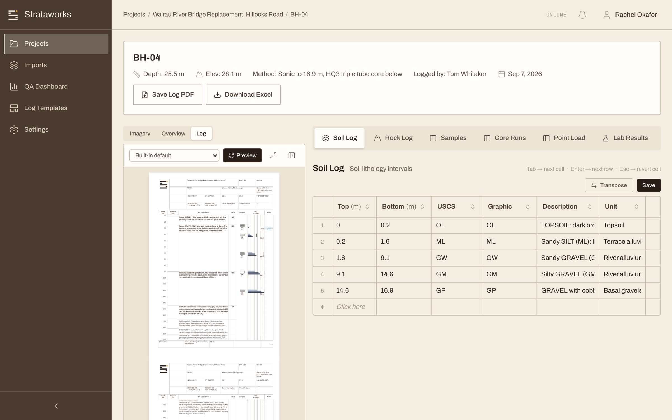
Task: Click the Projects breadcrumb link
Action: (x=134, y=15)
